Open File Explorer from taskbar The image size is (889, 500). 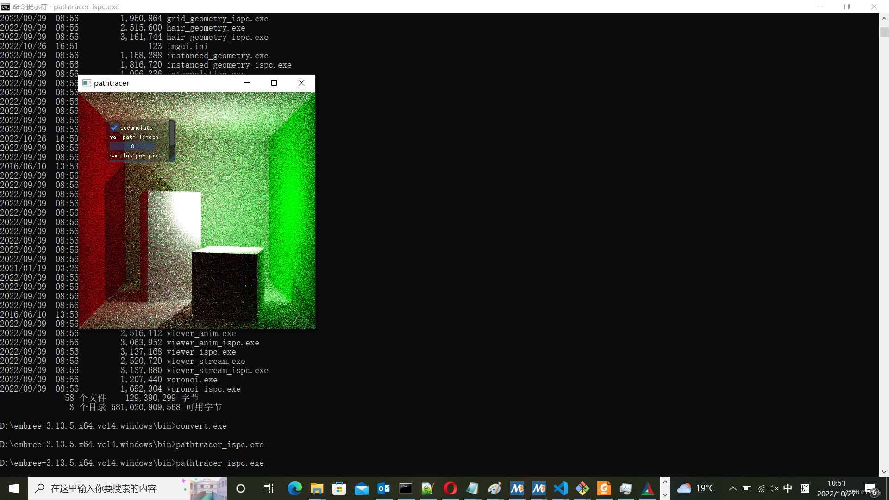[317, 488]
